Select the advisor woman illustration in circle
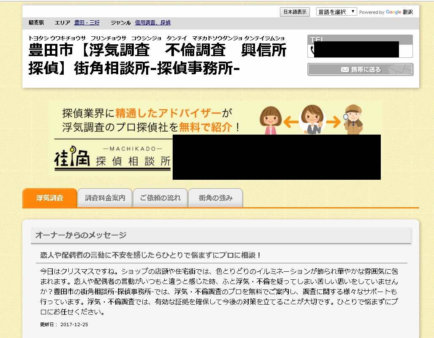This screenshot has height=338, width=434. click(312, 119)
